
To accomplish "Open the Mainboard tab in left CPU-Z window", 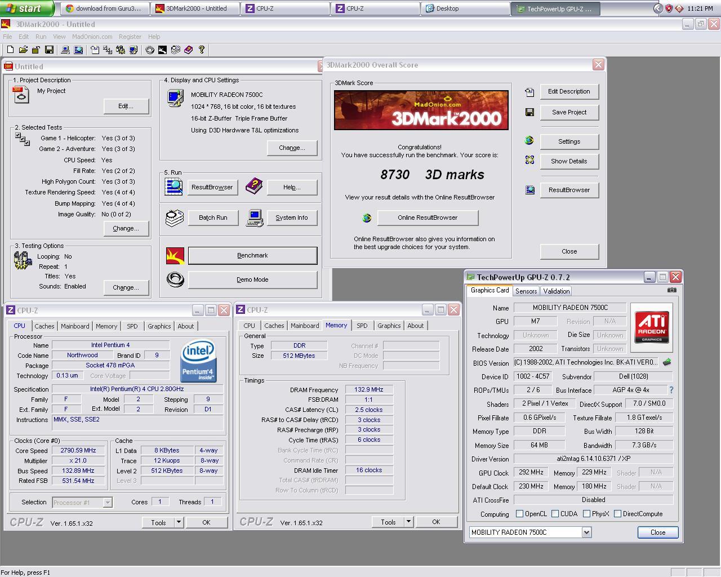I will [75, 326].
